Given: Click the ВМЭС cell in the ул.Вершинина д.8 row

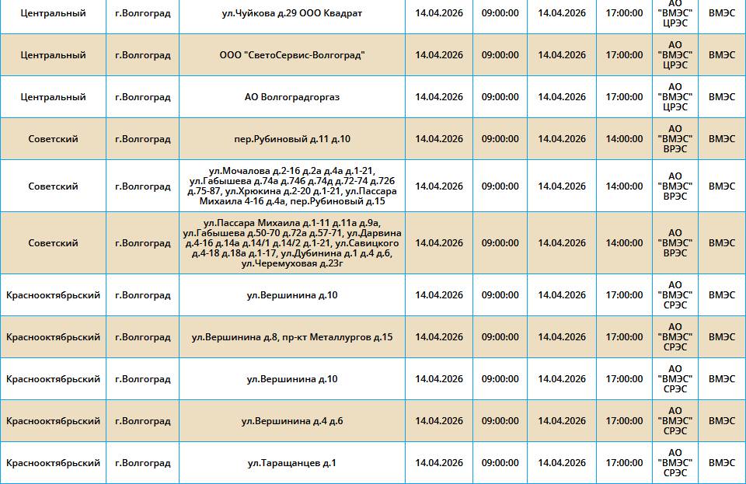Looking at the screenshot, I should point(721,337).
